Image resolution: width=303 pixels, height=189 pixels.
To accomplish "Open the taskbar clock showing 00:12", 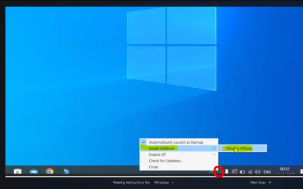I will 284,169.
